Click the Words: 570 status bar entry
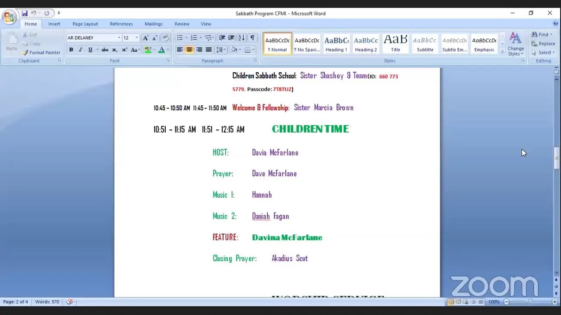Screen dimensions: 561x315 [x=47, y=302]
